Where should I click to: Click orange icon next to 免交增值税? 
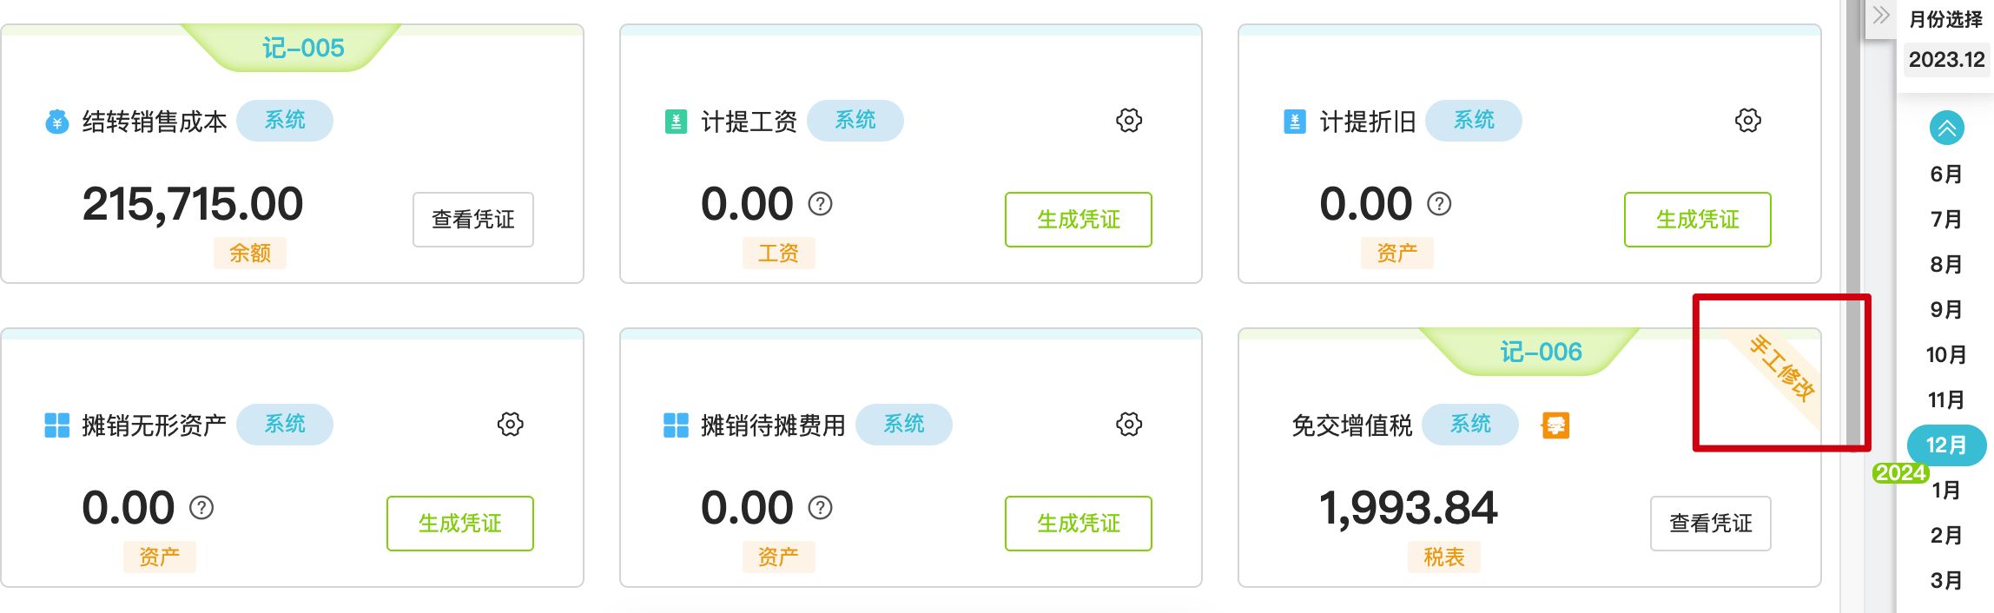tap(1555, 425)
